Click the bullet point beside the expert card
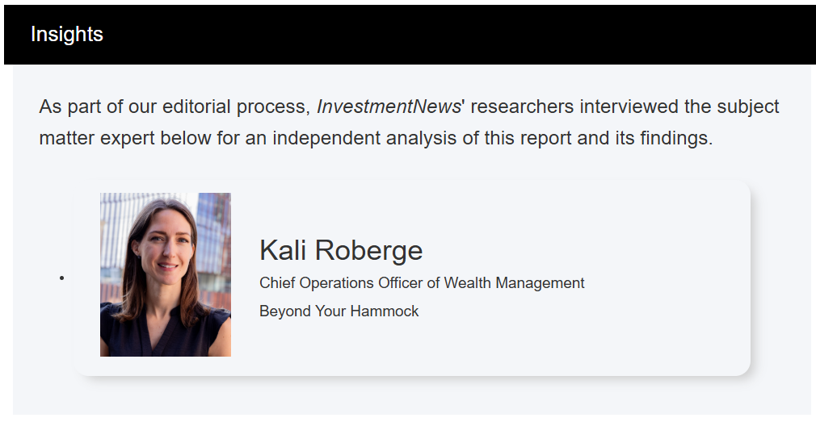The height and width of the screenshot is (422, 816). (x=61, y=278)
